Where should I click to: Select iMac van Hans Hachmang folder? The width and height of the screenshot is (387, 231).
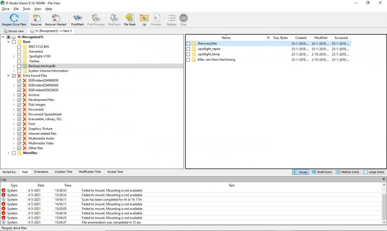[x=216, y=60]
